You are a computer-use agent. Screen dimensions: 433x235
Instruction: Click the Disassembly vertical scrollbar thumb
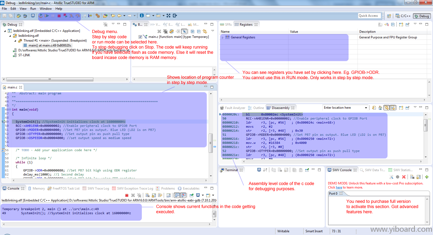pos(425,125)
